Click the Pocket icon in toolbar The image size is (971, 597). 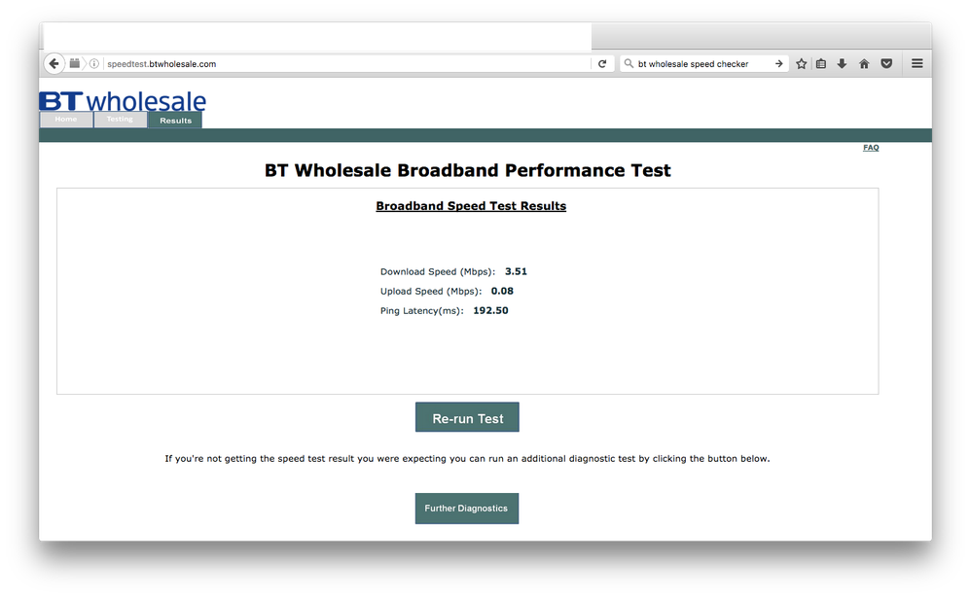pos(886,64)
